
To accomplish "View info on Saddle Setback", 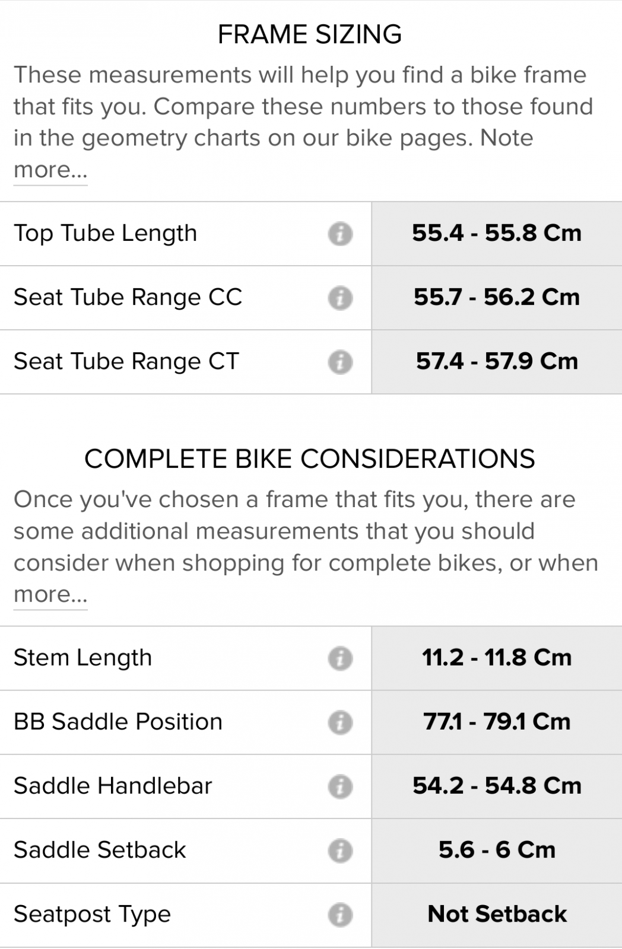I will pyautogui.click(x=340, y=851).
